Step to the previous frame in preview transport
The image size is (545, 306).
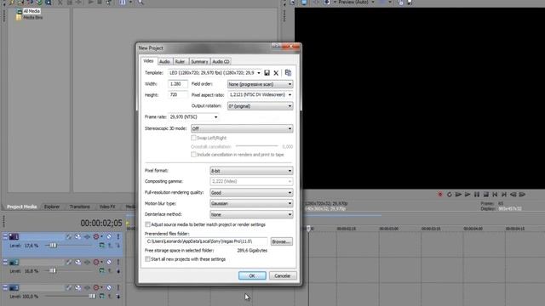click(x=513, y=195)
